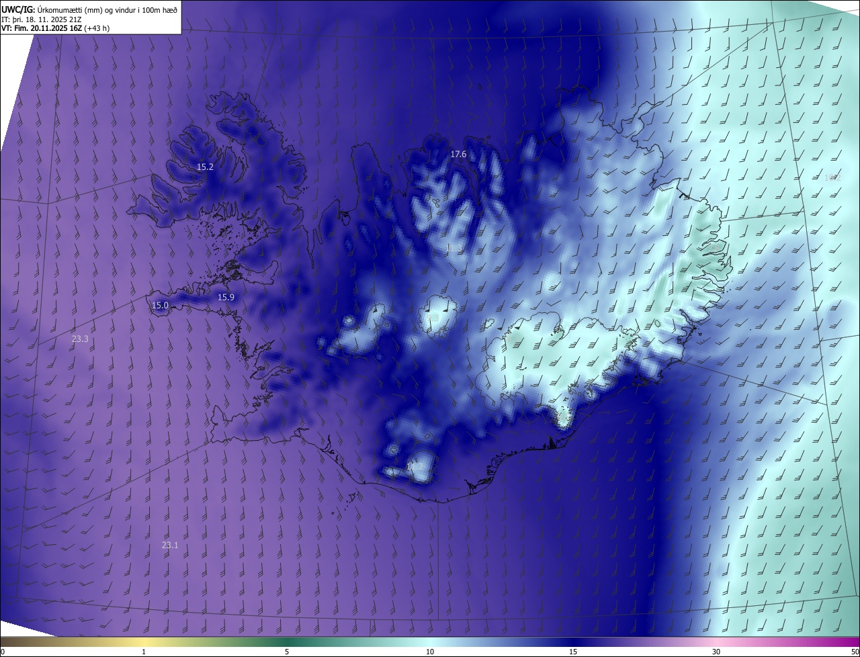Click the 11.3 value in the central highlands

pos(454,248)
